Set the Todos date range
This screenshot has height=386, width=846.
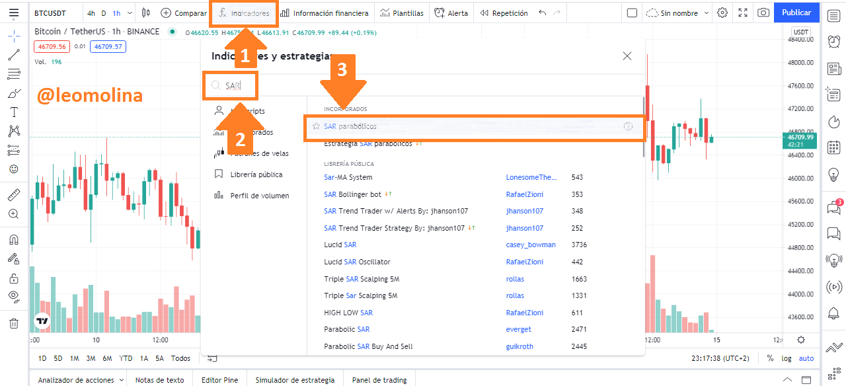pyautogui.click(x=180, y=358)
